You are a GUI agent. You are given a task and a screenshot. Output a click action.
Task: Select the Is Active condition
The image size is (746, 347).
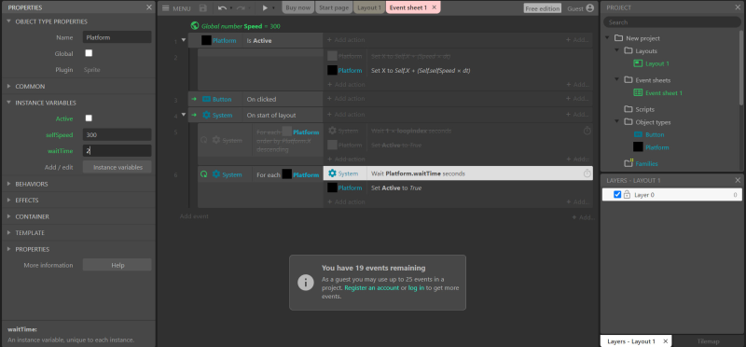point(259,40)
